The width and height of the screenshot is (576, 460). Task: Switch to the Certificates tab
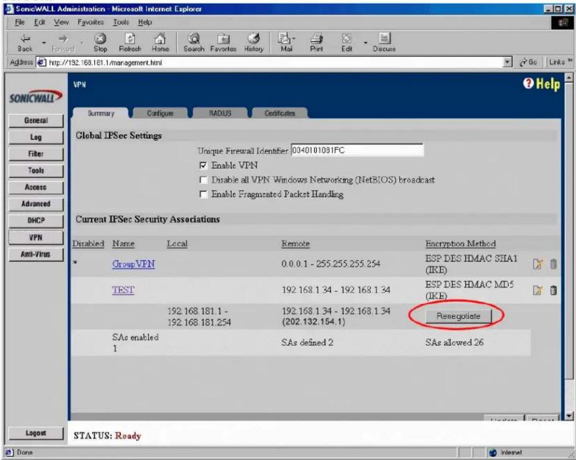[280, 113]
